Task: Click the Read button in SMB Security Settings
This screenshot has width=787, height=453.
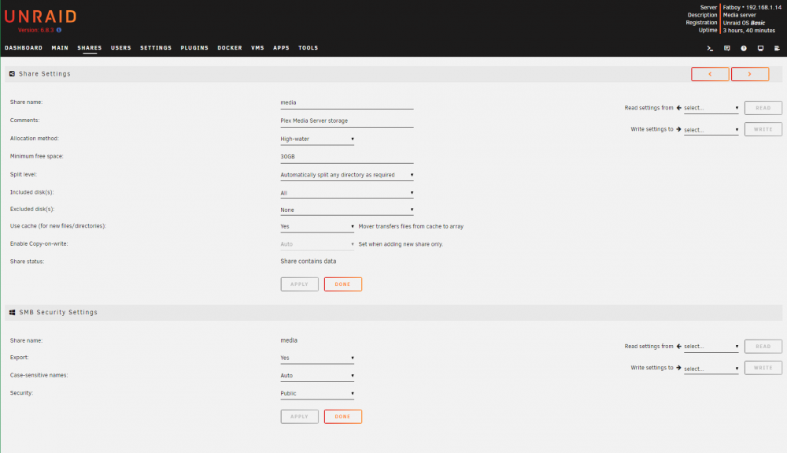Action: [763, 347]
